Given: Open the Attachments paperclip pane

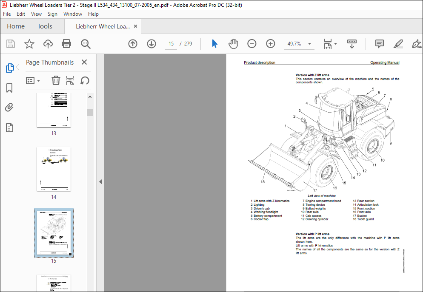Looking at the screenshot, I should [x=9, y=108].
